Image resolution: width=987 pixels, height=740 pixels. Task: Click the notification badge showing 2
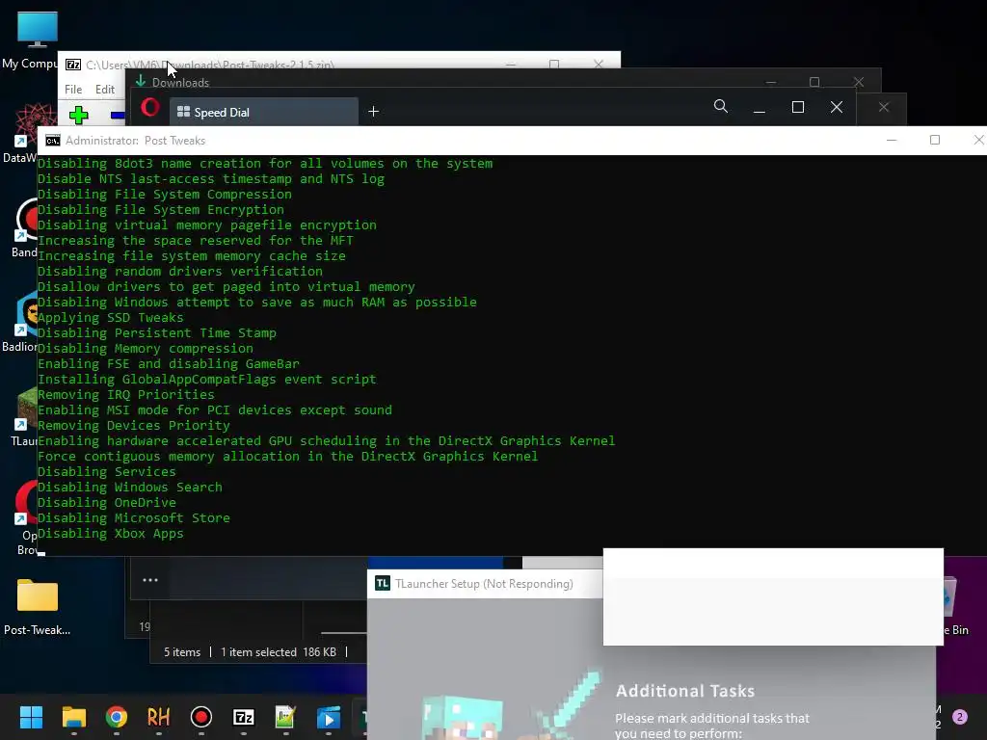pyautogui.click(x=960, y=717)
